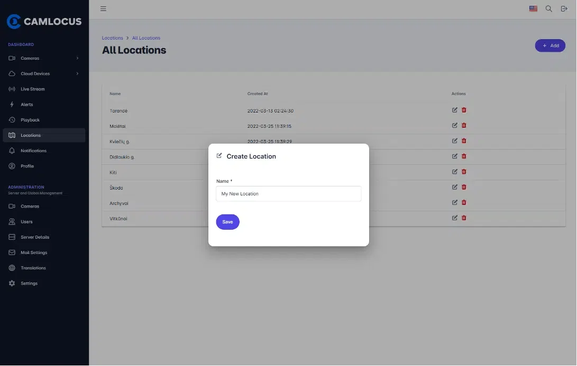Open the Users administration page
Image resolution: width=577 pixels, height=366 pixels.
[44, 222]
